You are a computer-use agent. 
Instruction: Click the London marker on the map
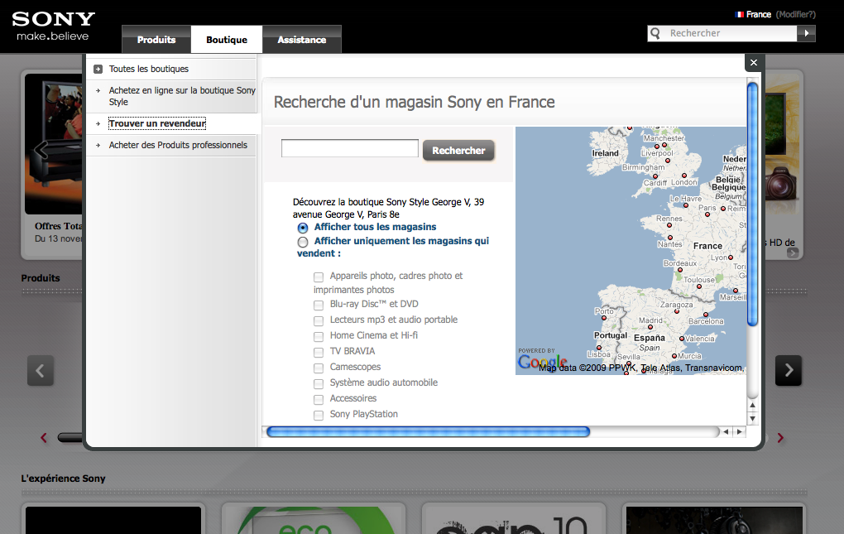click(684, 176)
